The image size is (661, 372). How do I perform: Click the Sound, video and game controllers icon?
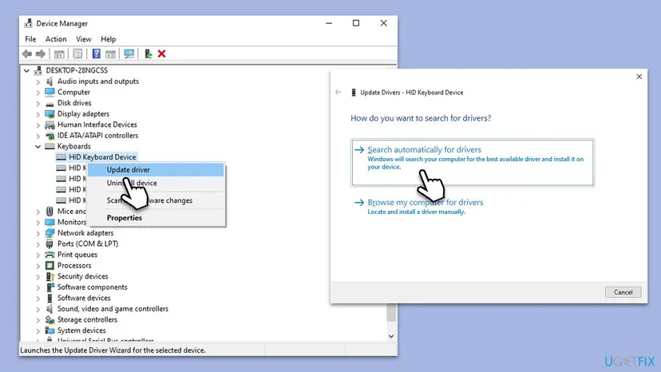49,309
